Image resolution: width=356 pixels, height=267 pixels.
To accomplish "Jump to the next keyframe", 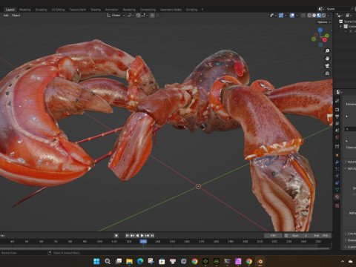I will [148, 236].
